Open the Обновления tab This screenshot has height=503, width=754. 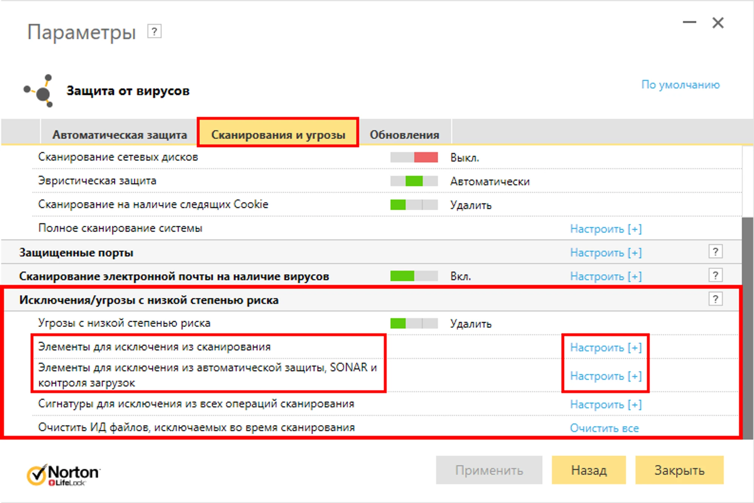pos(404,135)
